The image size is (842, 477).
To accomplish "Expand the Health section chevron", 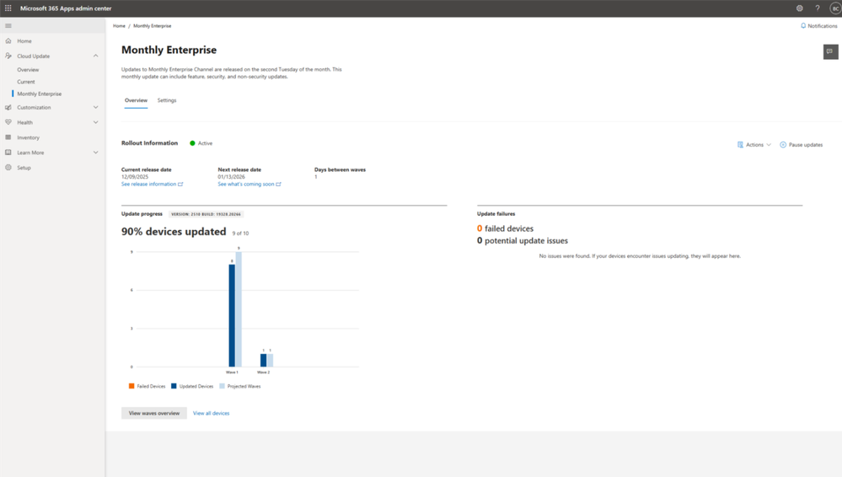I will (95, 122).
